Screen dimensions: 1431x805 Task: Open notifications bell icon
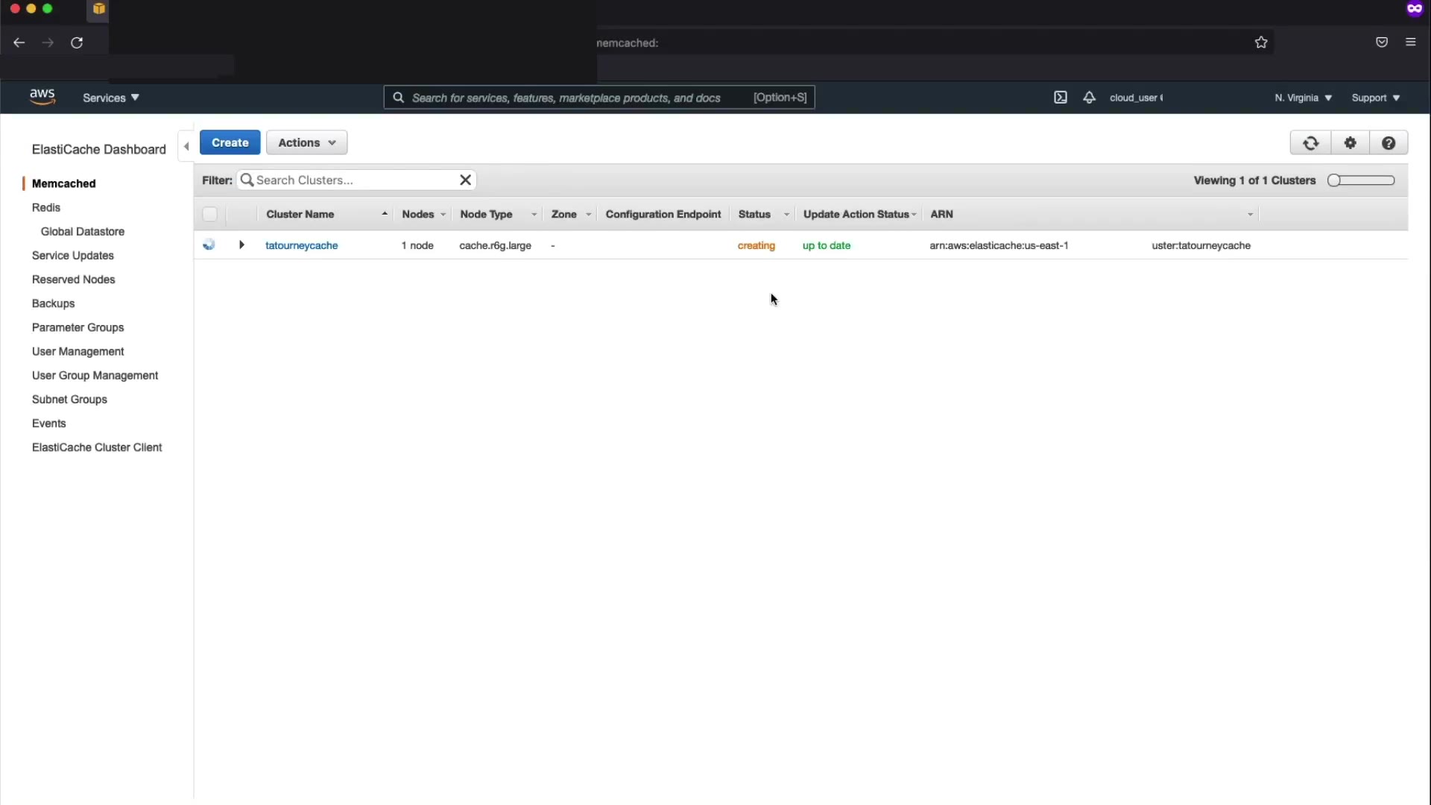click(1089, 98)
